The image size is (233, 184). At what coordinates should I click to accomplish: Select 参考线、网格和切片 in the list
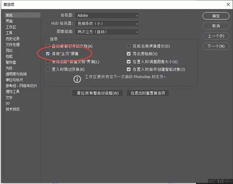pyautogui.click(x=21, y=86)
